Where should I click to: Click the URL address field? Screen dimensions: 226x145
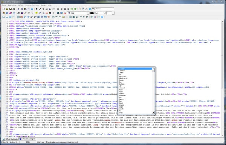point(102,9)
